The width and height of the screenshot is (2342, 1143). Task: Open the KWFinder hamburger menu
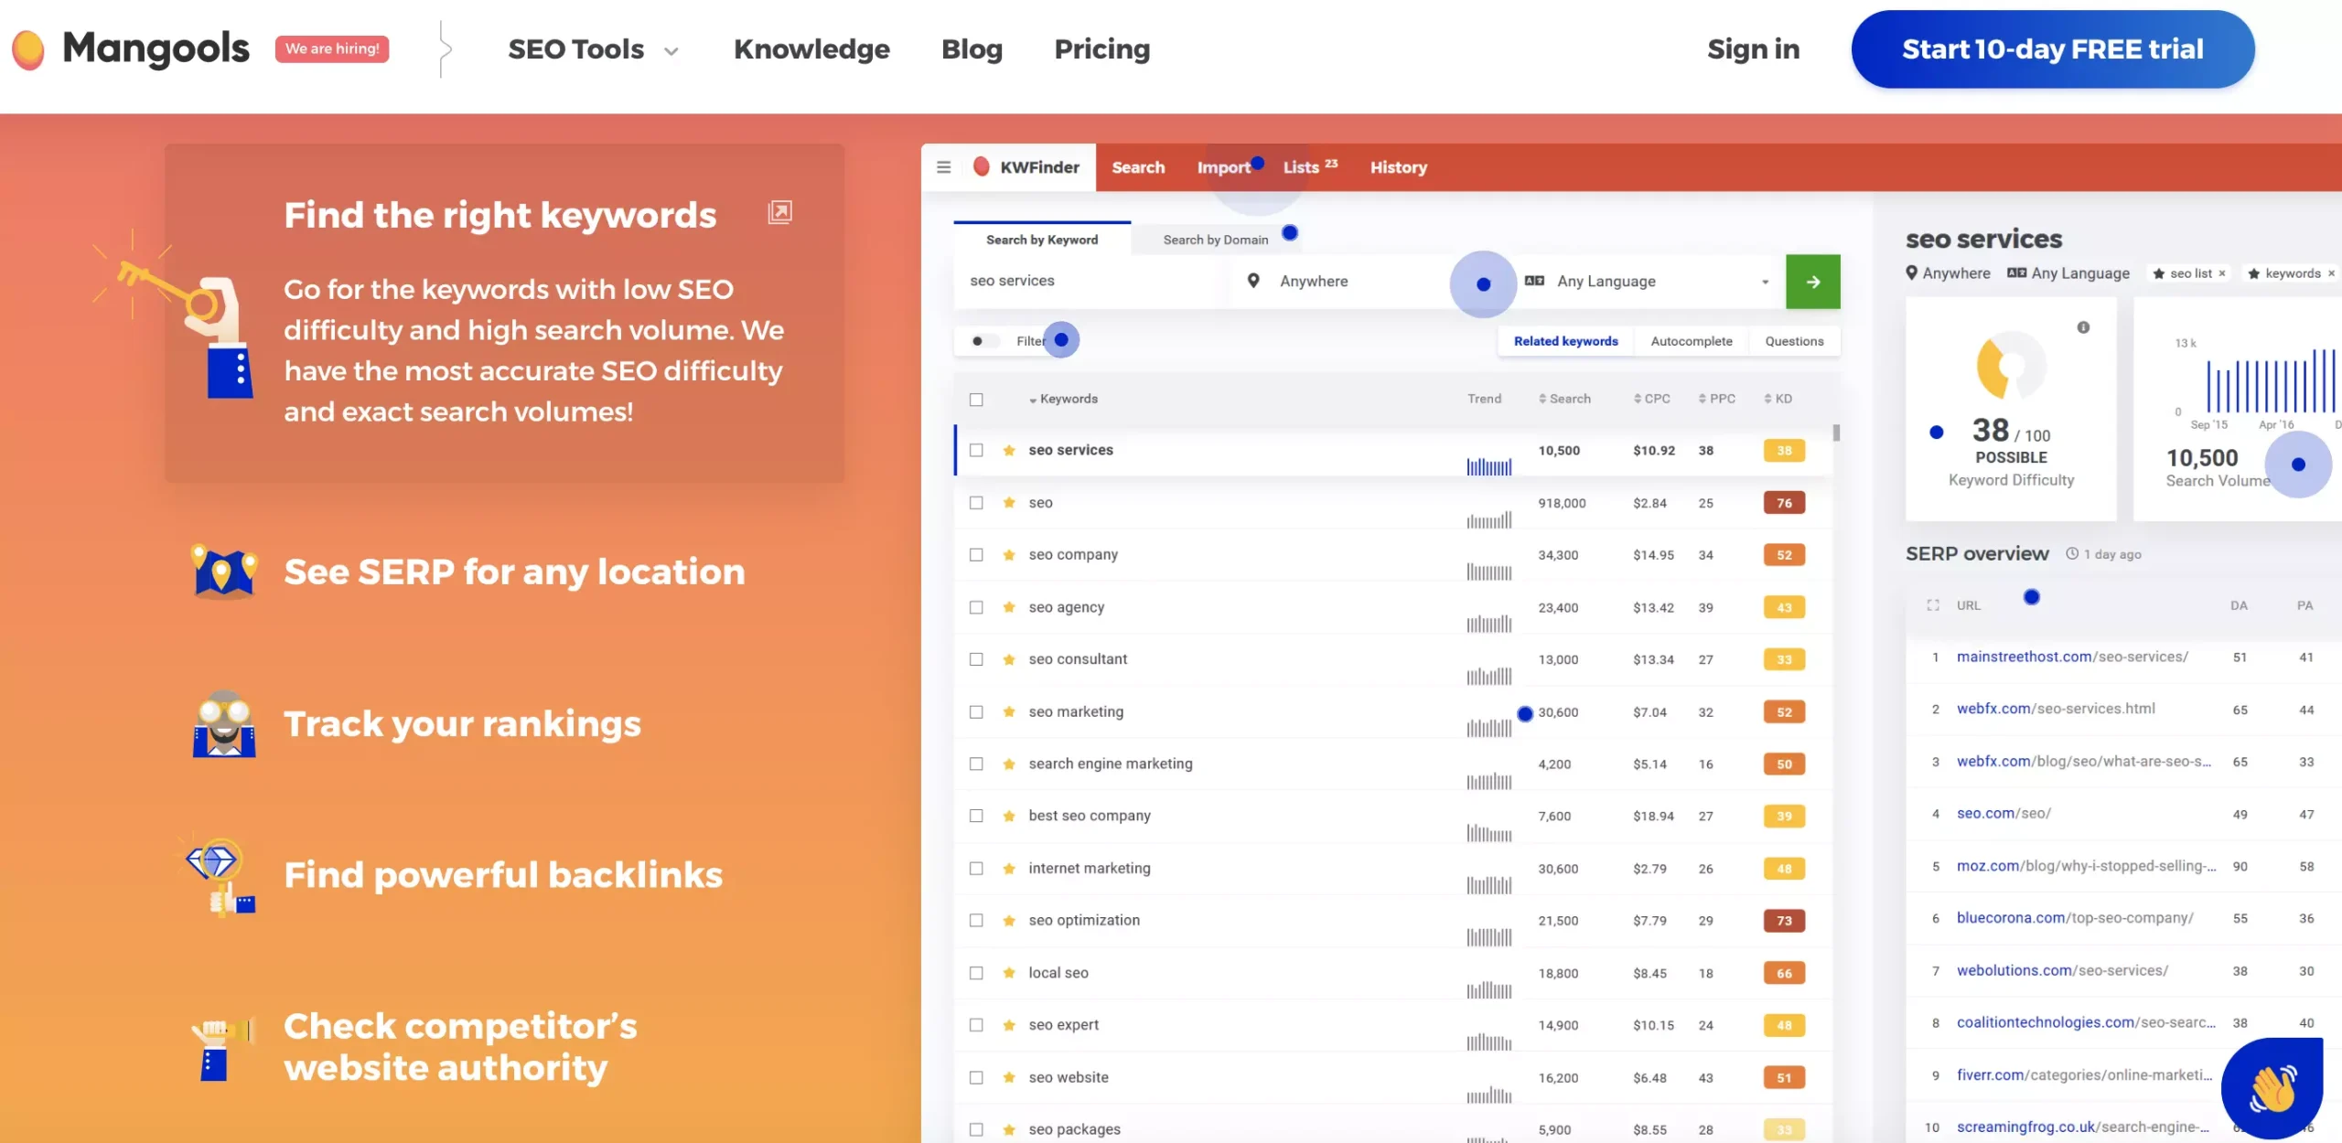(x=944, y=167)
